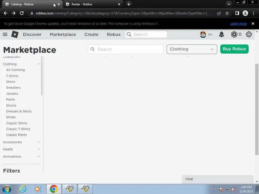Switch to the Avatar - Roblox tab
Image resolution: width=259 pixels, height=194 pixels.
[x=93, y=4]
